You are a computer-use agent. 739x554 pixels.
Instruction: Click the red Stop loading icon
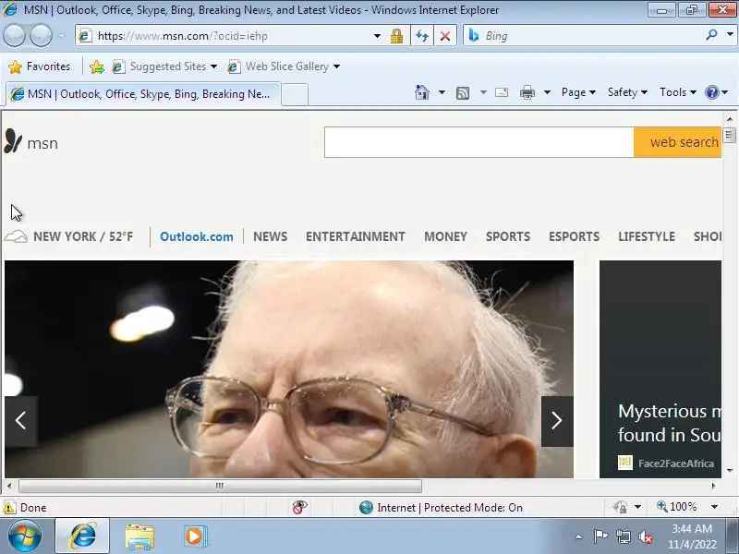pos(444,36)
